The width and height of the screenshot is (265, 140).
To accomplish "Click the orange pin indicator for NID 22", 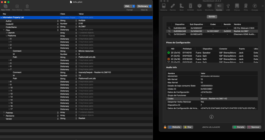I will (x=169, y=59).
